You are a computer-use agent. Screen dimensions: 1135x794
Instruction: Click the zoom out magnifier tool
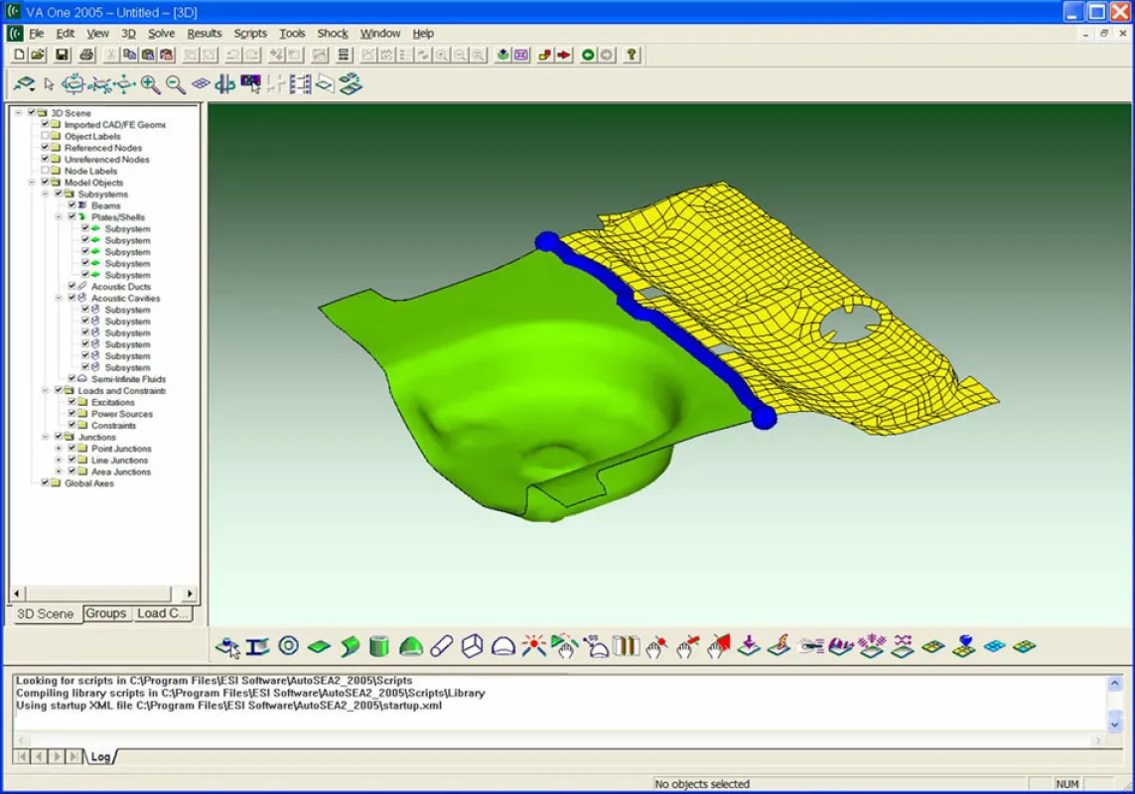[x=175, y=84]
